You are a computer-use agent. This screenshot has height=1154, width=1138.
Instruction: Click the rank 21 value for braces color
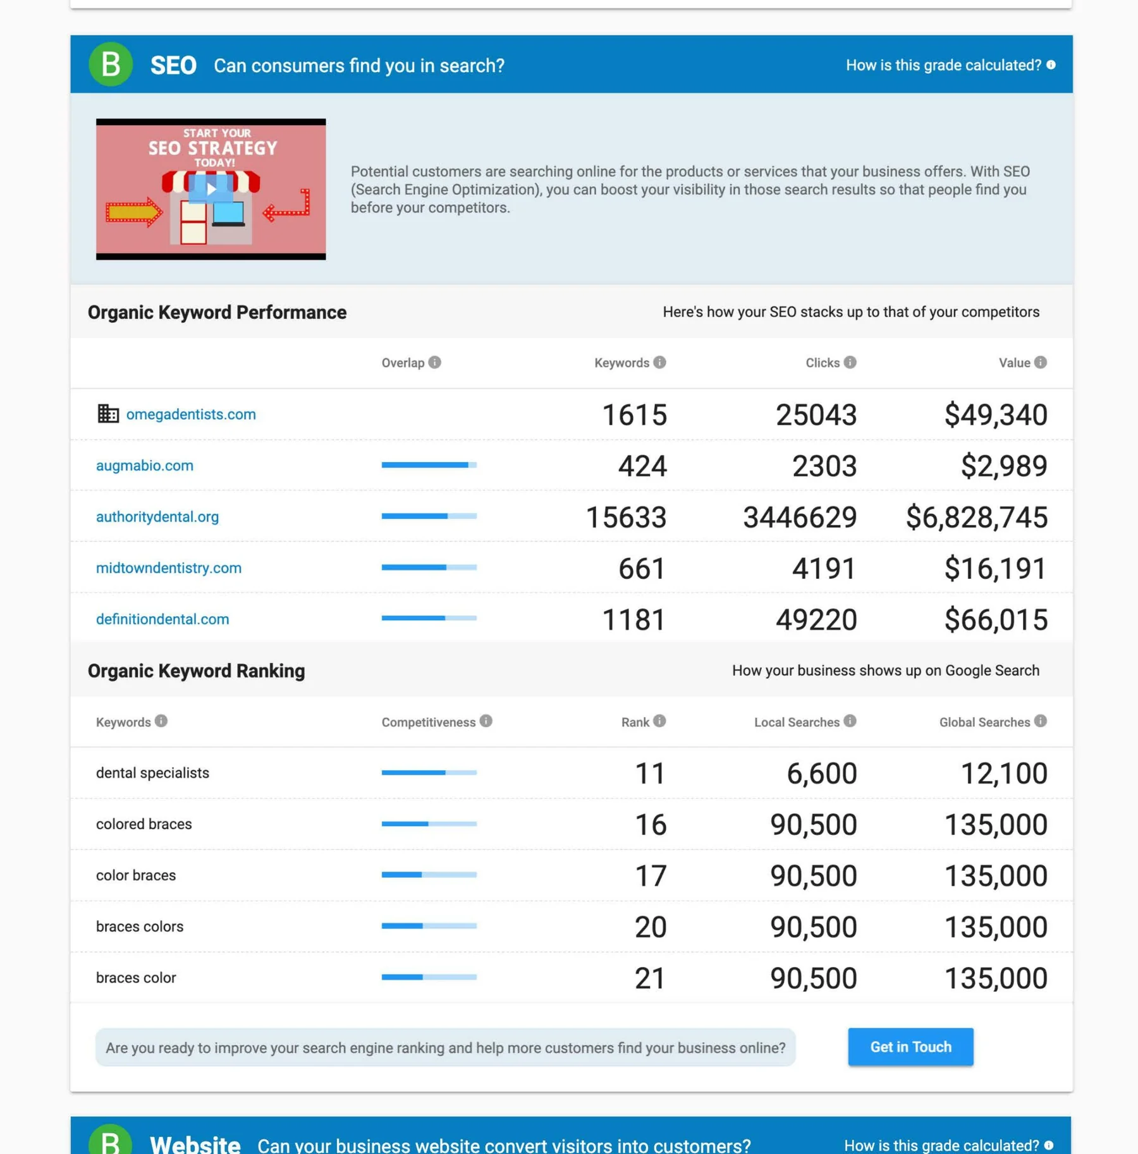650,978
